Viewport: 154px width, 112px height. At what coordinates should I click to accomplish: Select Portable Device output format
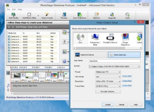click(x=110, y=38)
